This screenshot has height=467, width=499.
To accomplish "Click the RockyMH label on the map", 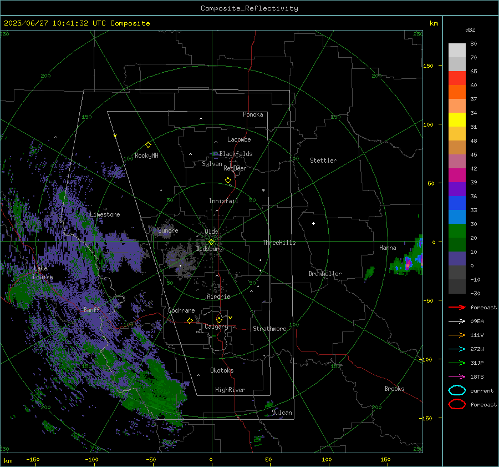I will tap(146, 155).
